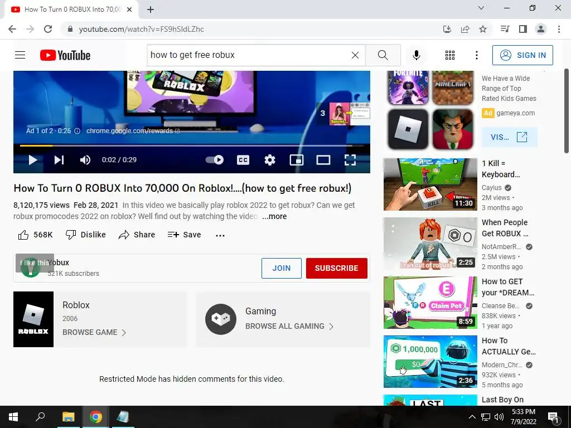Open 'How To ACTUALLY Ge...' video thumbnail
Screen dimensions: 571x428
[x=430, y=362]
